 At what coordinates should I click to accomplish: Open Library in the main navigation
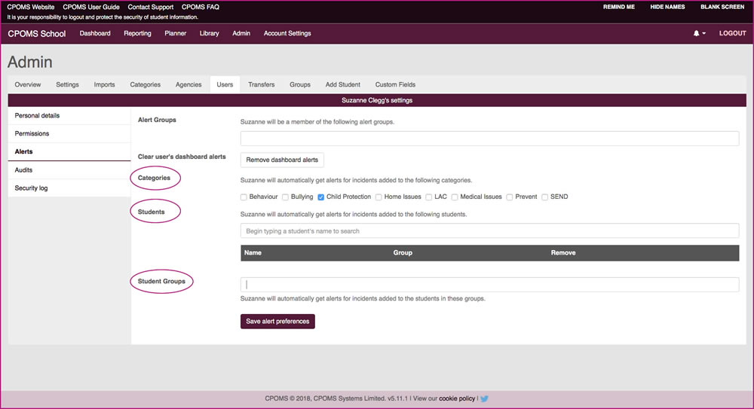(209, 33)
